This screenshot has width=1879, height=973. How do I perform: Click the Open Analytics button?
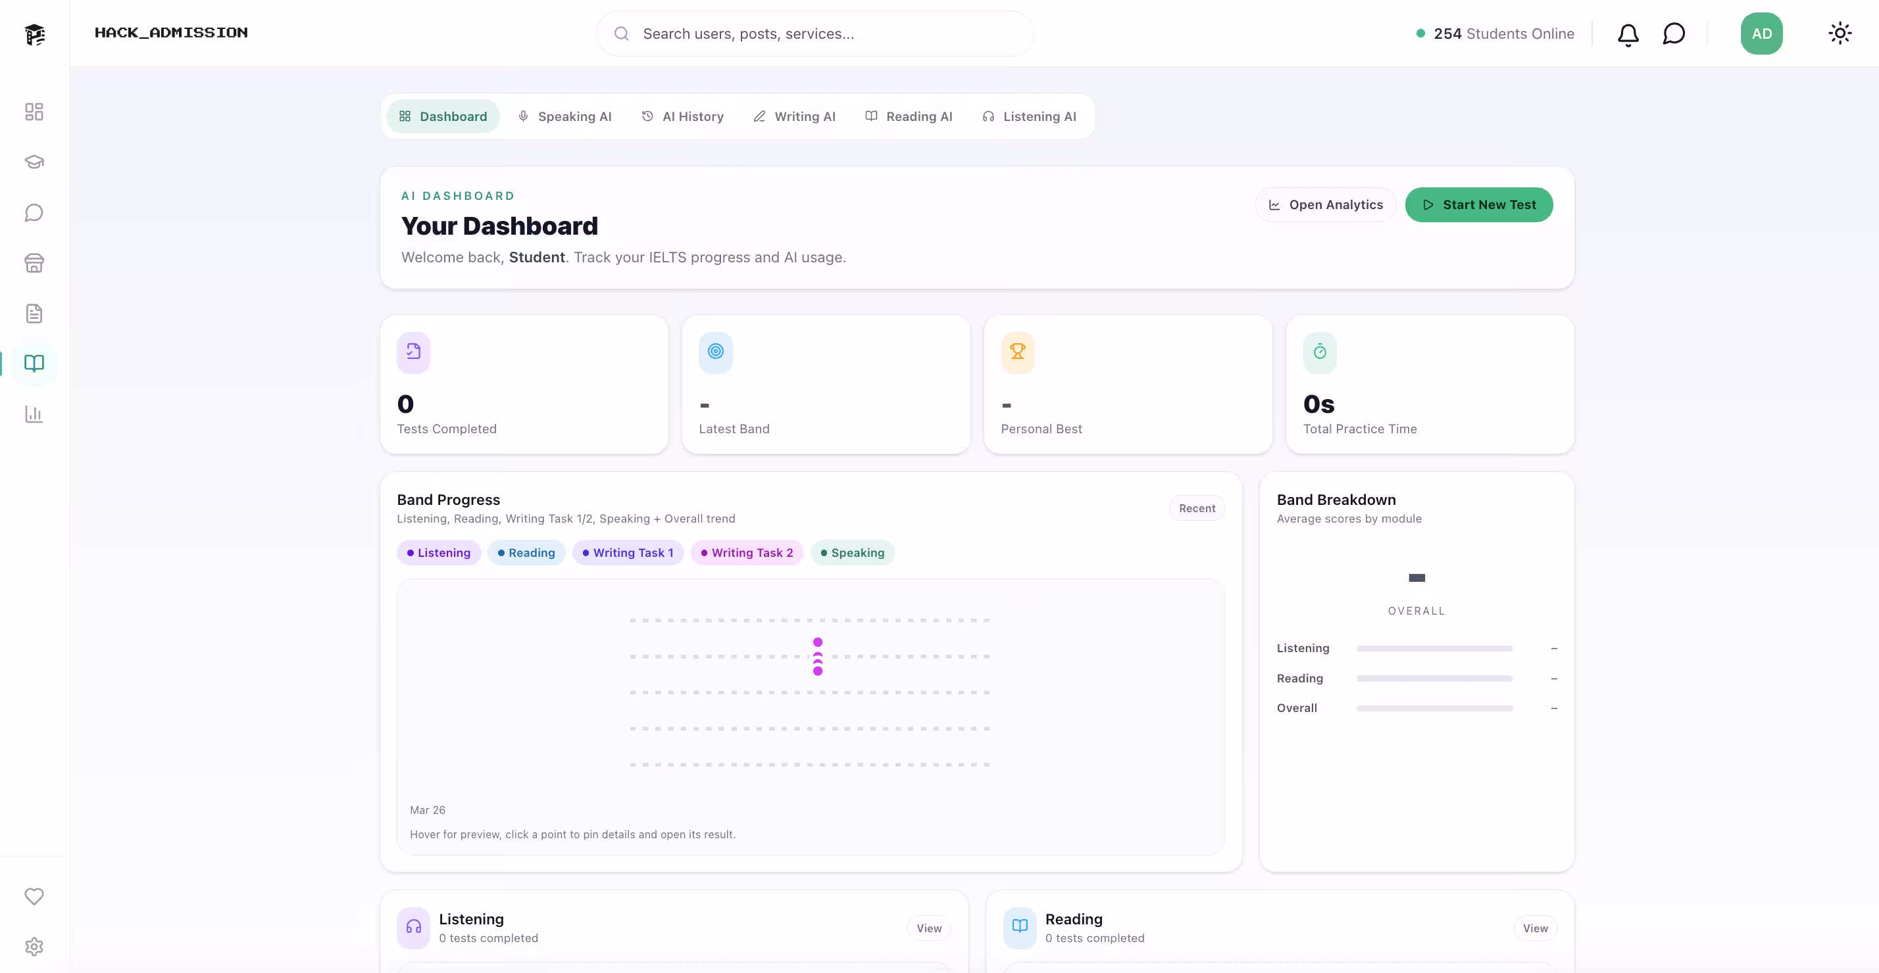[1325, 205]
